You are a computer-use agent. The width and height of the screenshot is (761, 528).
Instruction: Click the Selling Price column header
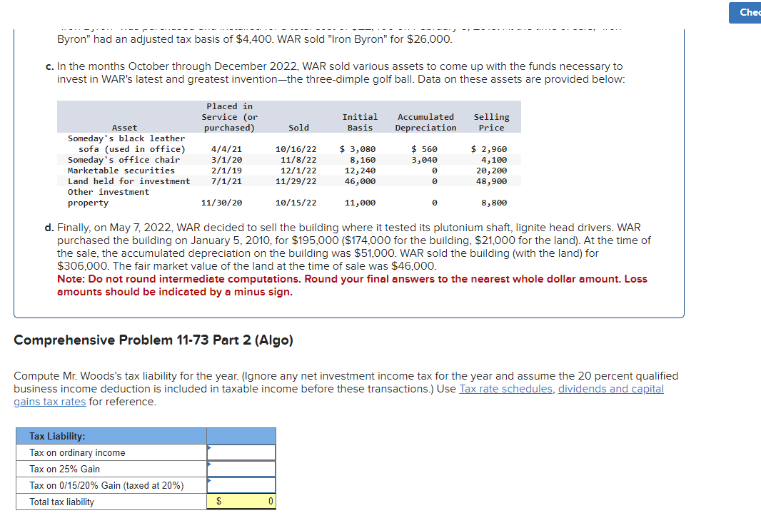click(x=491, y=121)
